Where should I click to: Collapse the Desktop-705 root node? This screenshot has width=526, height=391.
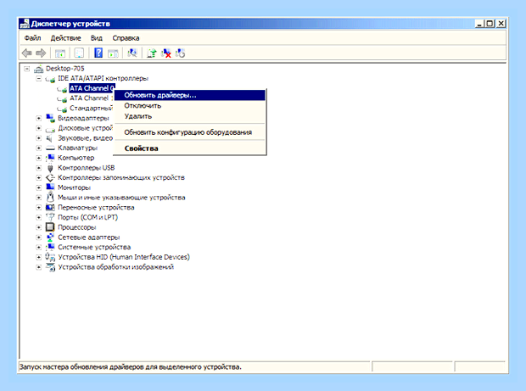27,69
